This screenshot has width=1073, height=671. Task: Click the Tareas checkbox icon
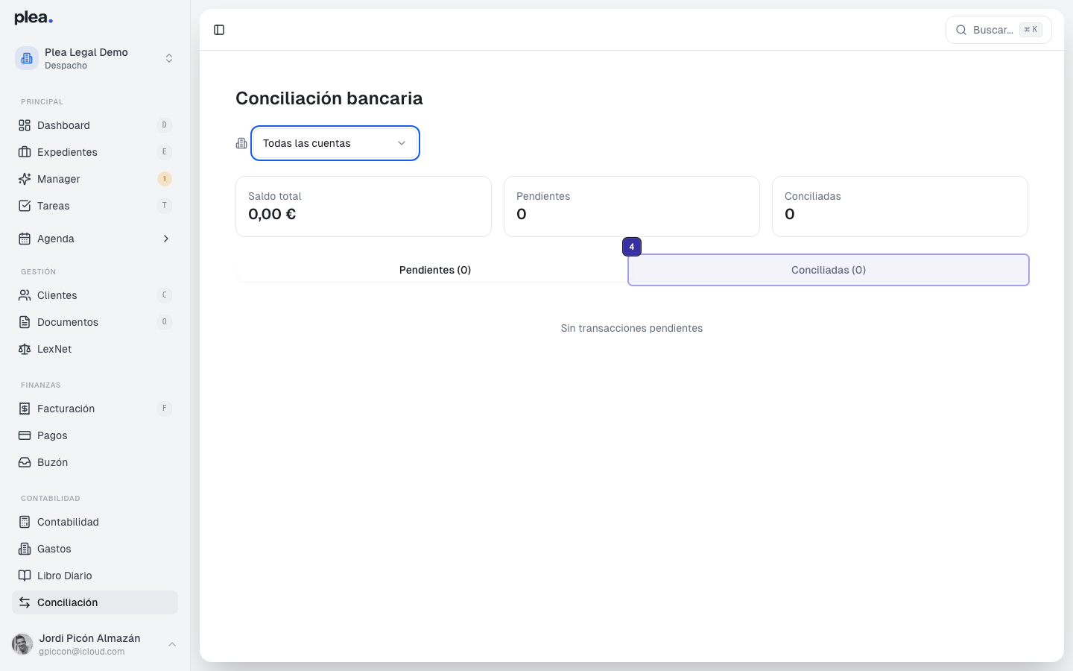click(25, 206)
